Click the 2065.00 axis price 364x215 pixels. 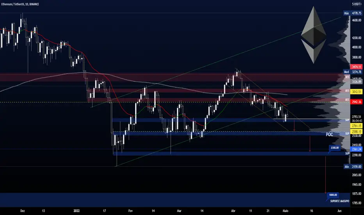pyautogui.click(x=357, y=175)
